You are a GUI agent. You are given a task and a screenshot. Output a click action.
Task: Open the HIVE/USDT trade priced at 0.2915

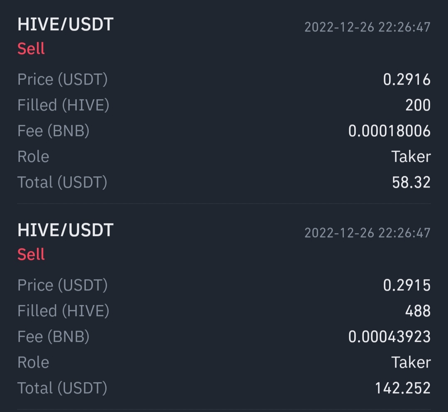[65, 230]
